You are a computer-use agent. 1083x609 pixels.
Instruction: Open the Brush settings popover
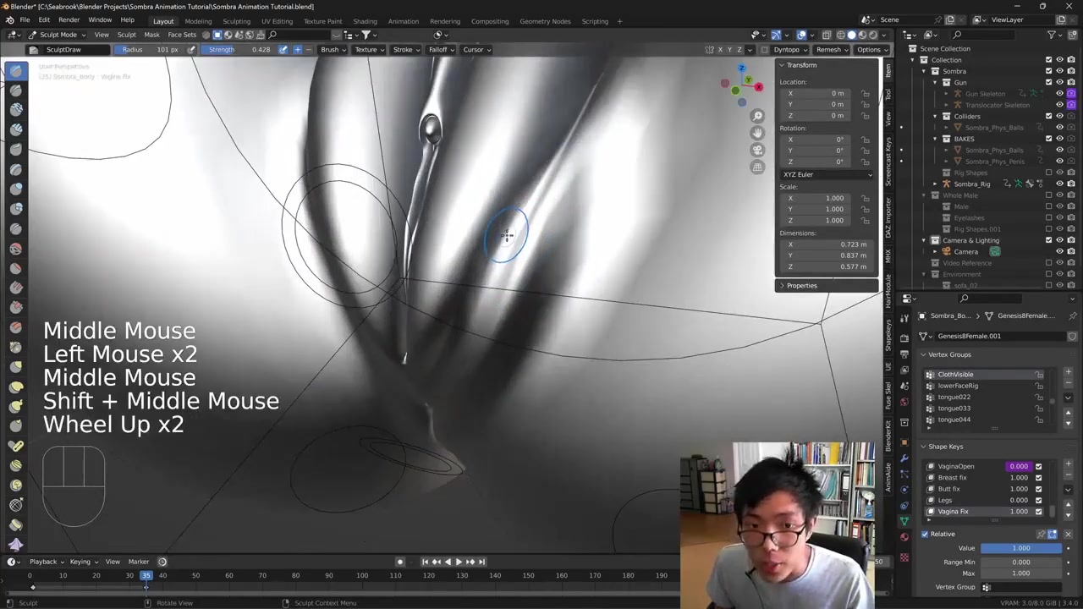(333, 49)
